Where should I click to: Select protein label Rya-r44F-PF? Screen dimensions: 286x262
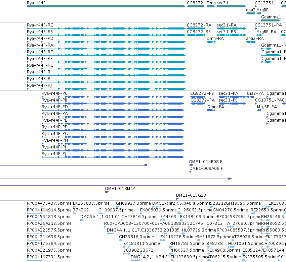point(54,127)
